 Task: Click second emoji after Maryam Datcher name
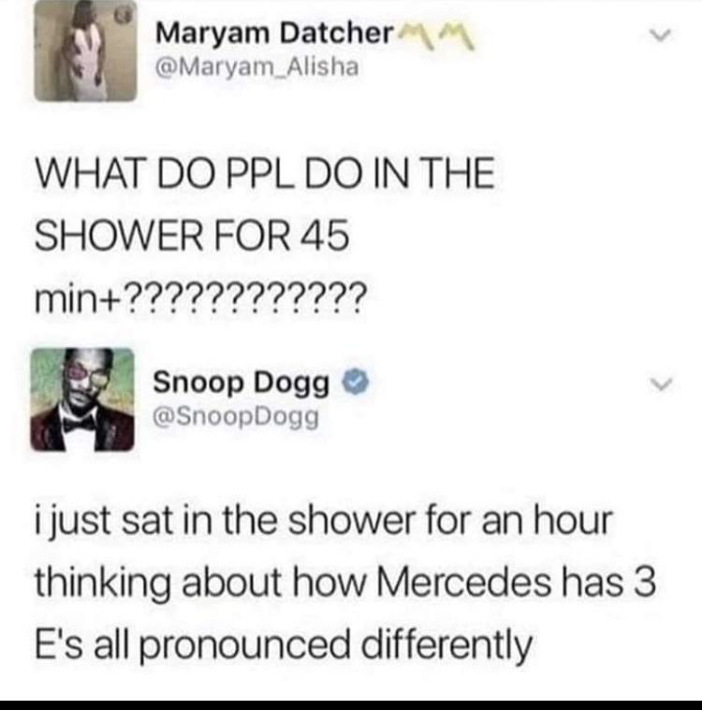[457, 36]
